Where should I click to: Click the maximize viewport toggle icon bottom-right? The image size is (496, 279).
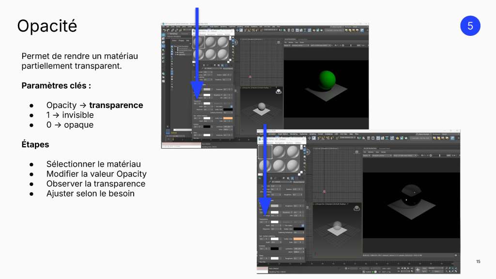[x=456, y=271]
